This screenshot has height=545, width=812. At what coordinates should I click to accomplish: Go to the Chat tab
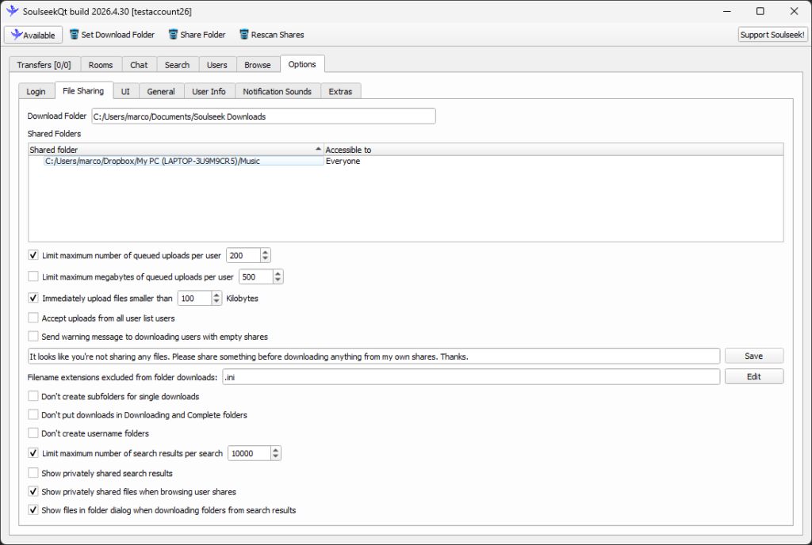[139, 65]
